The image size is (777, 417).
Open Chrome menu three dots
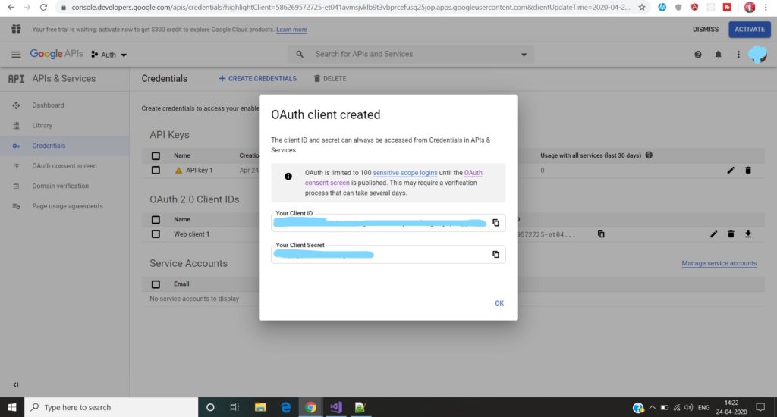tap(766, 8)
